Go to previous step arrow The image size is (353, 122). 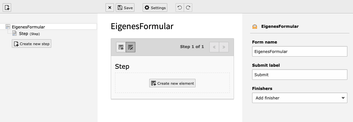pyautogui.click(x=214, y=47)
